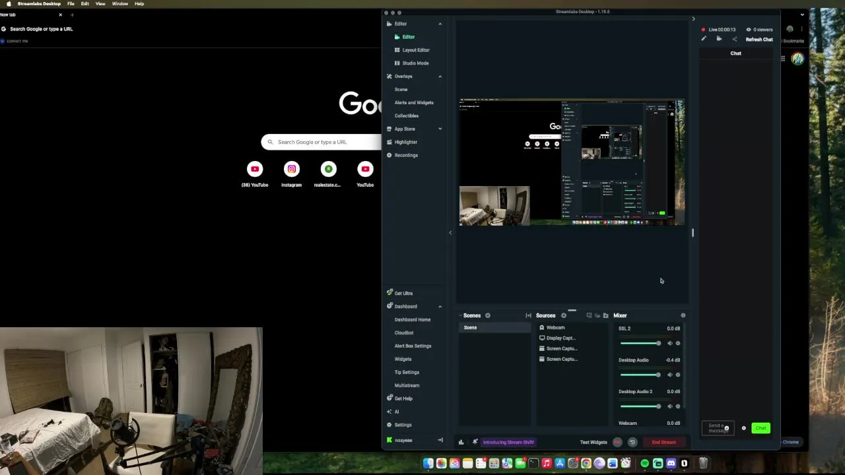
Task: Open Alerts and Widgets in sidebar
Action: point(413,103)
